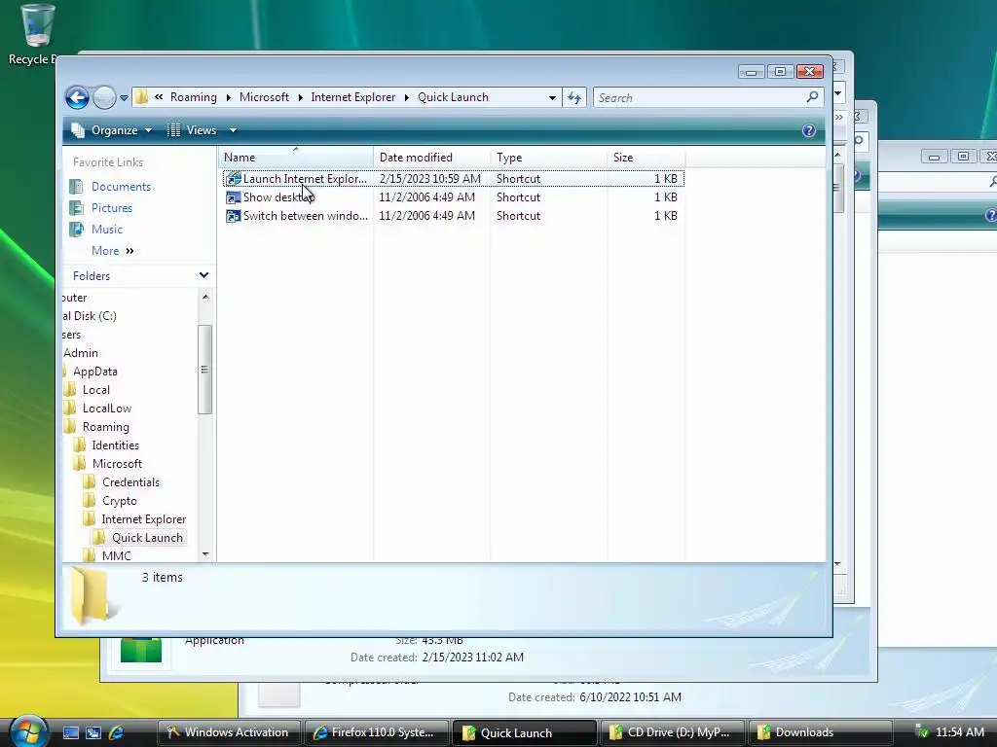
Task: Select the Identities folder in tree
Action: click(115, 445)
